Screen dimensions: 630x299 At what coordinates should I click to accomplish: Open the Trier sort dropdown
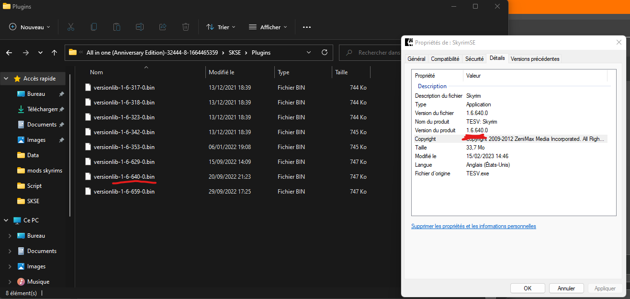tap(221, 27)
